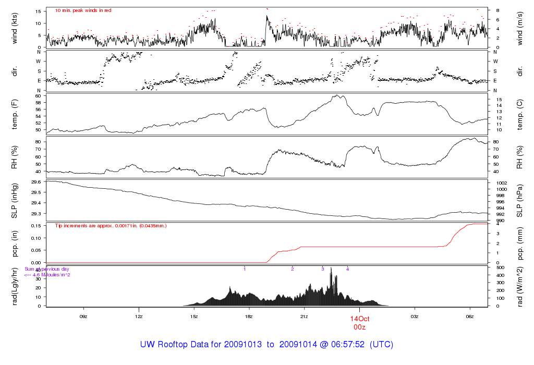Select the 'pcp. (mm)' axis label

(x=520, y=244)
